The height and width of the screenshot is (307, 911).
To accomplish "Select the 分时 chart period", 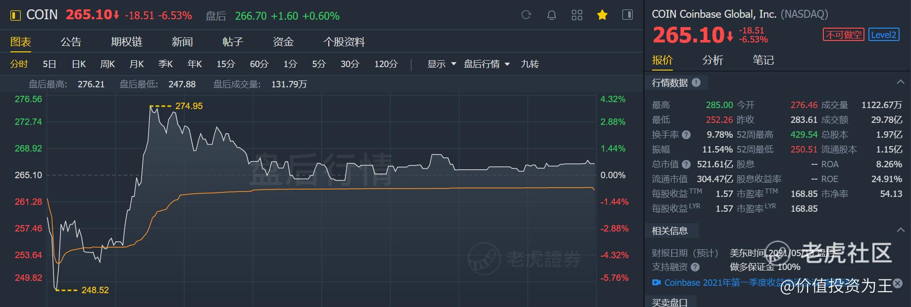I will pos(19,64).
